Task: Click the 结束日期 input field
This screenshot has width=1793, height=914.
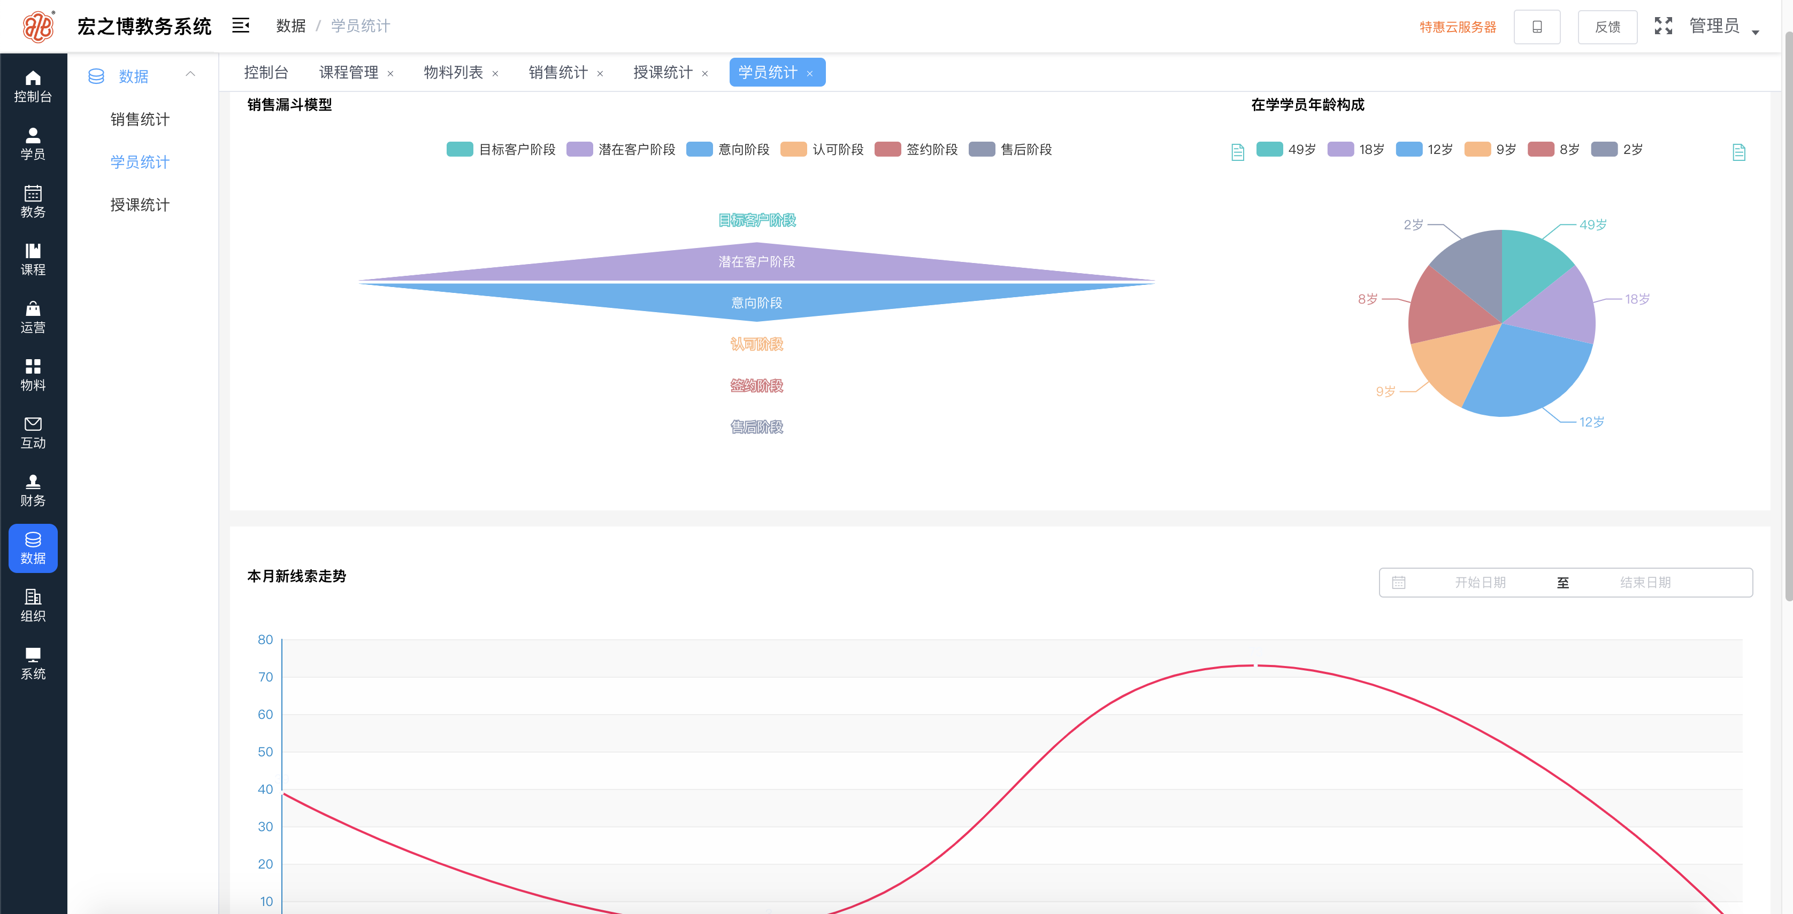Action: pos(1645,582)
